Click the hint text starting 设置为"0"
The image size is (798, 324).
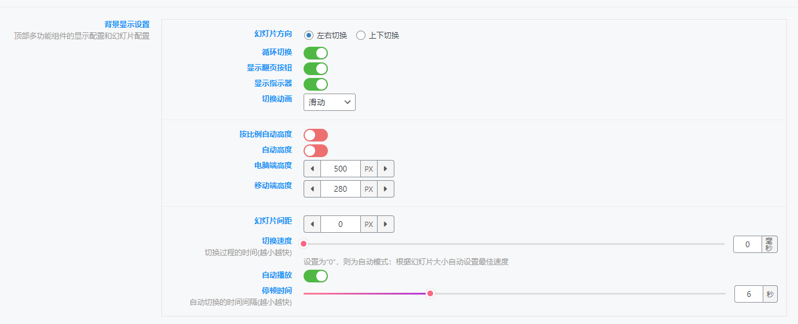click(x=406, y=262)
